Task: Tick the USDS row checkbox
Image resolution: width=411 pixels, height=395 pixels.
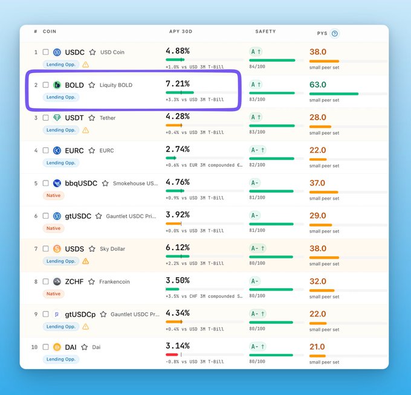Action: pos(45,249)
